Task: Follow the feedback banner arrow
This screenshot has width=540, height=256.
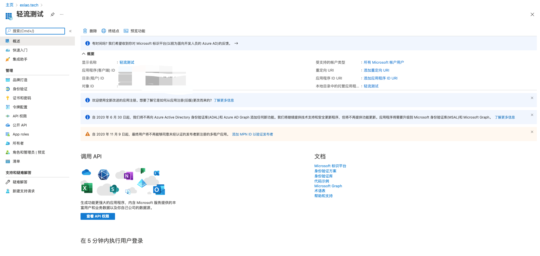Action: coord(236,43)
